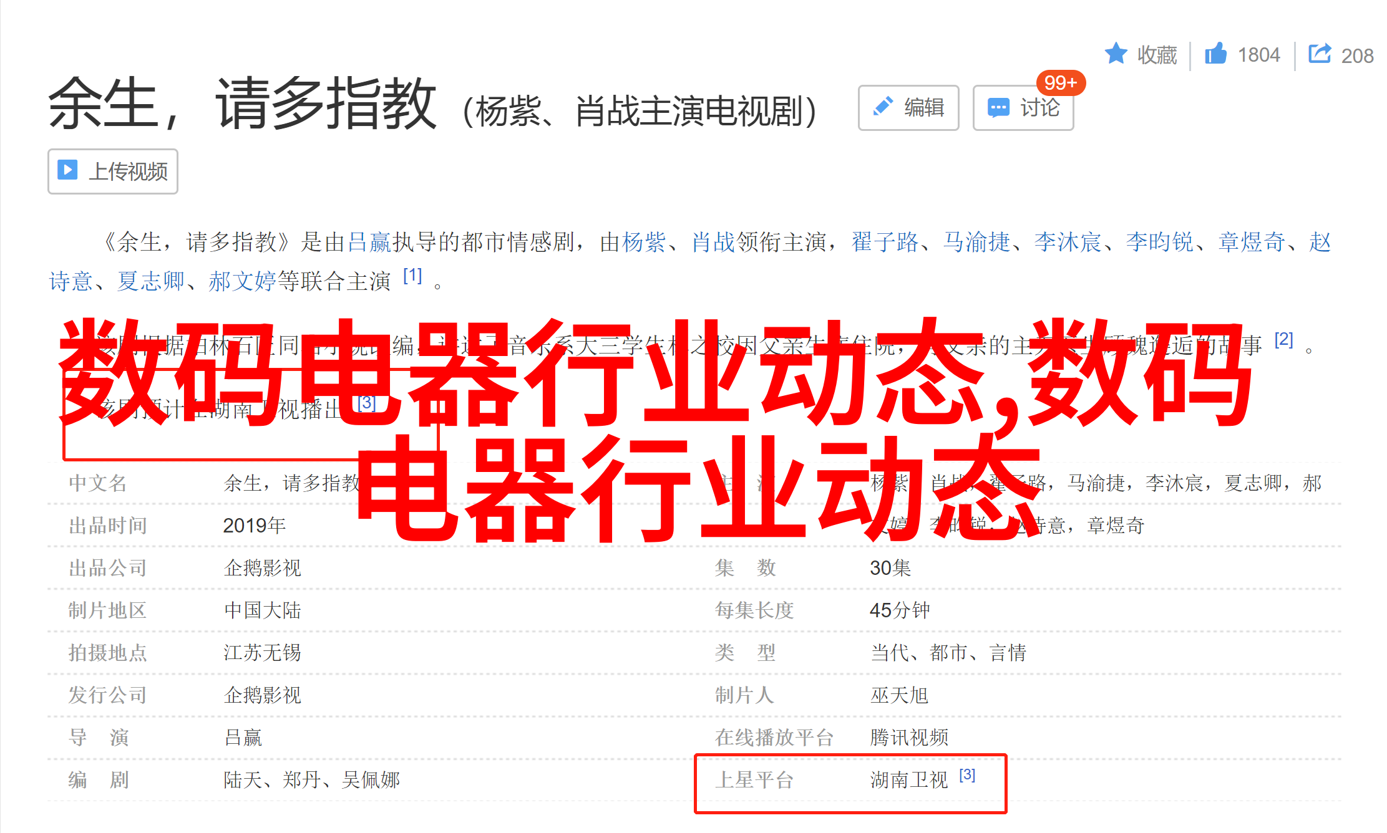Open the 翟子路 actor link
This screenshot has width=1387, height=833.
[885, 242]
